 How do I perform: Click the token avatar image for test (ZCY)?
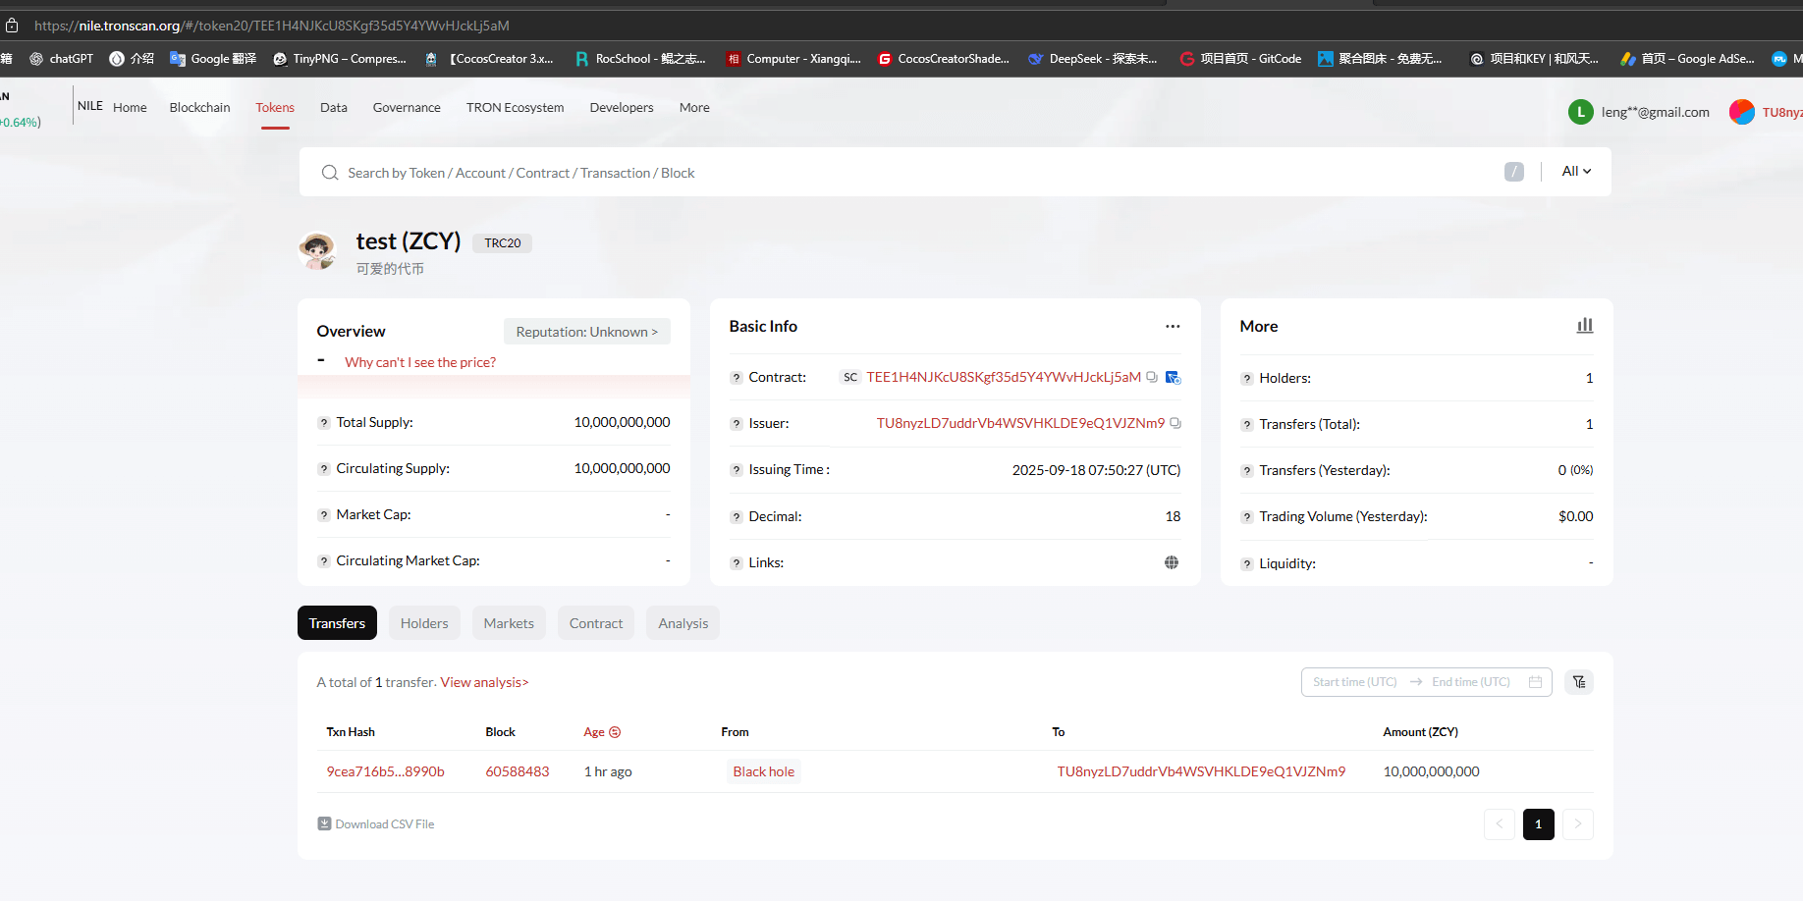point(317,251)
